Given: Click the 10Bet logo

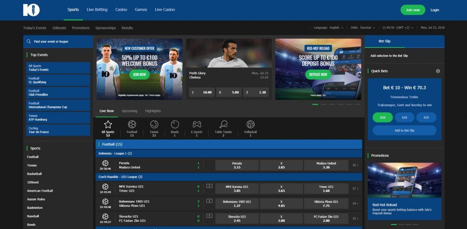Looking at the screenshot, I should pos(31,10).
